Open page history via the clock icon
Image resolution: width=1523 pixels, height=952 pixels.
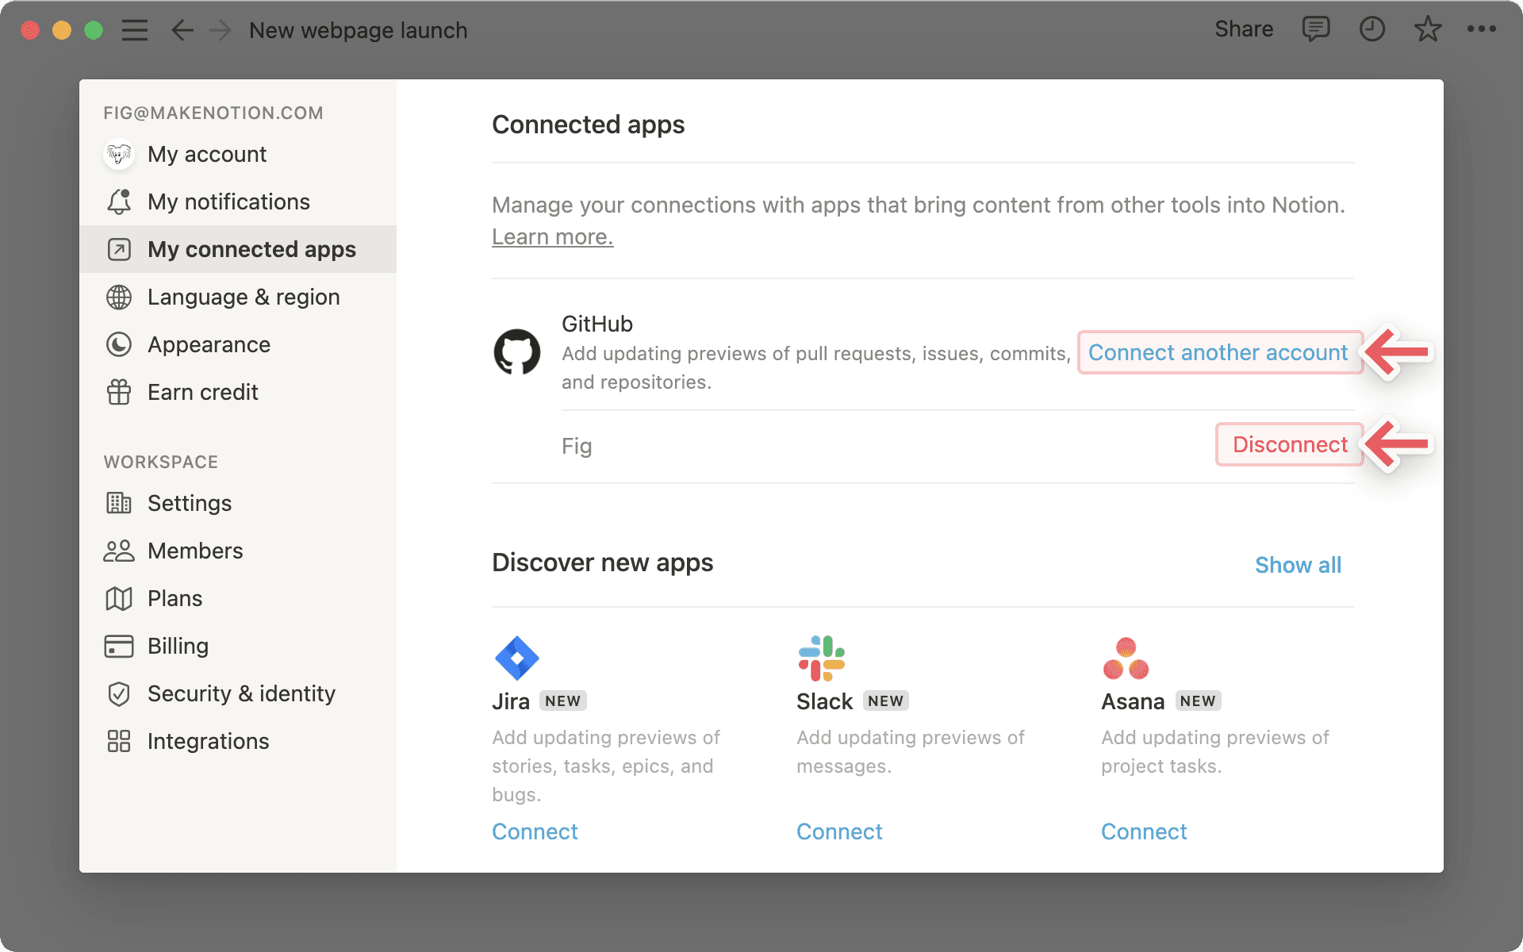click(x=1371, y=29)
